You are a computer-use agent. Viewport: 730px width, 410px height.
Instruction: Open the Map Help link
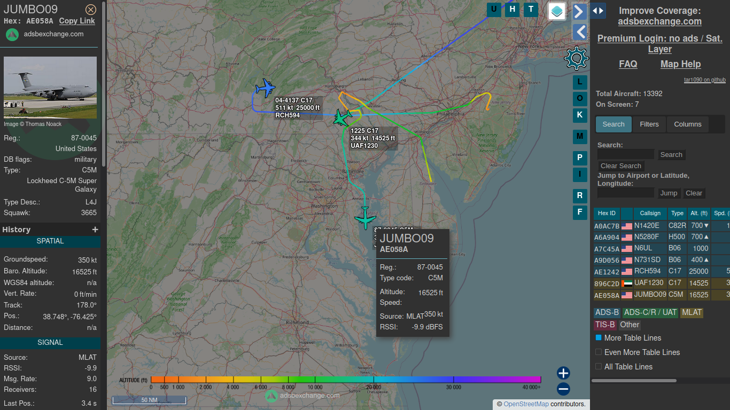[680, 64]
